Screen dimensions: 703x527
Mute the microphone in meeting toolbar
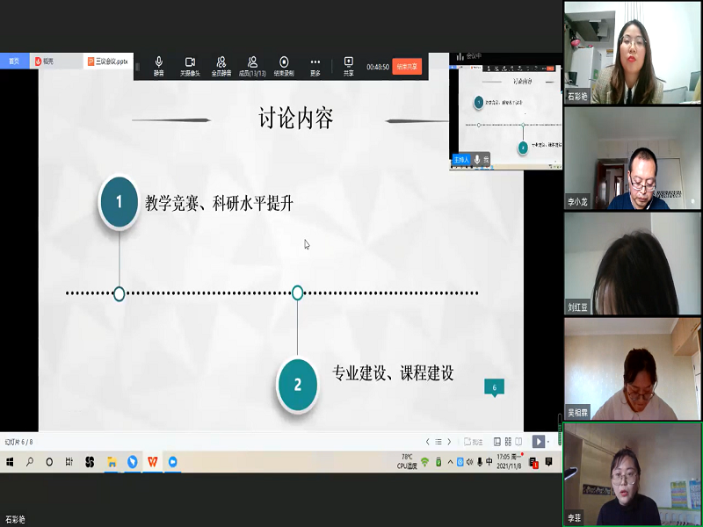pyautogui.click(x=159, y=66)
